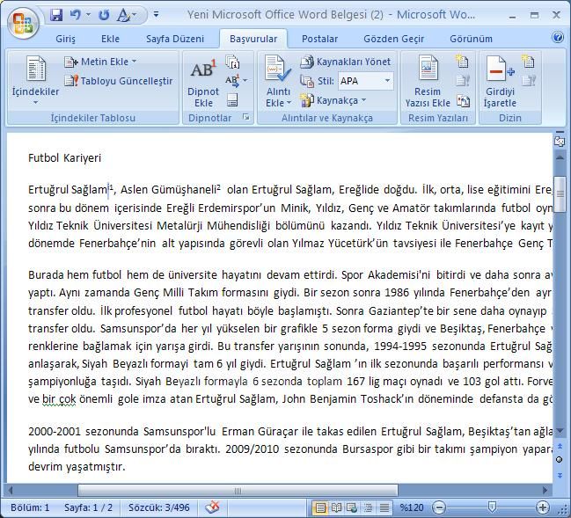Open the İçindekiler table of contents icon
Screen dimensions: 571x518
click(36, 69)
